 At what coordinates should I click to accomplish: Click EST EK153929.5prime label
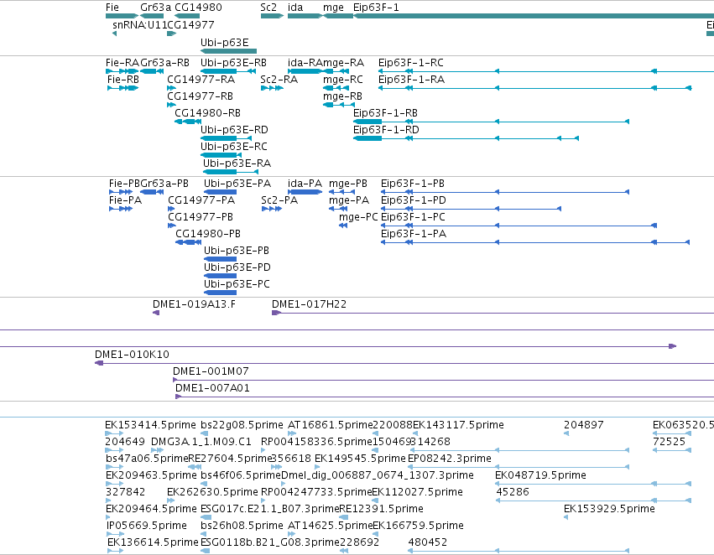(609, 509)
